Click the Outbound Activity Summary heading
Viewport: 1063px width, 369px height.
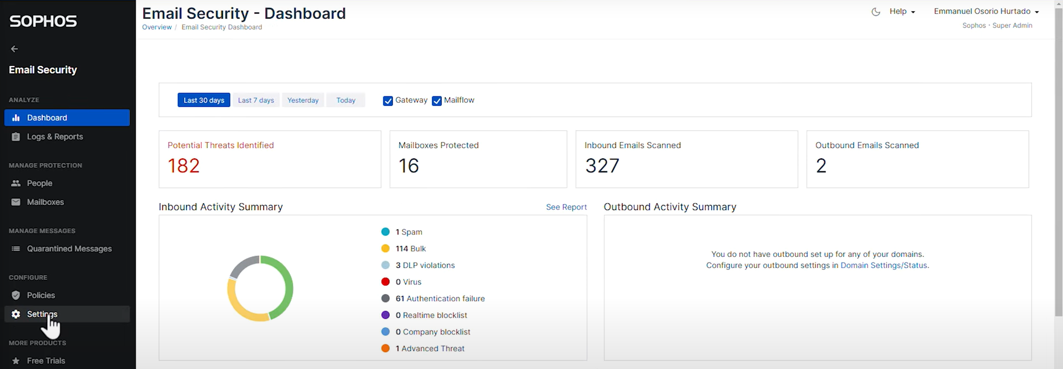pyautogui.click(x=670, y=207)
